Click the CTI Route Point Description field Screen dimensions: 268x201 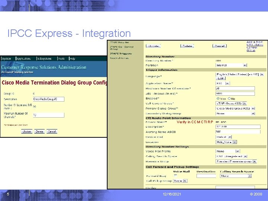coord(238,127)
